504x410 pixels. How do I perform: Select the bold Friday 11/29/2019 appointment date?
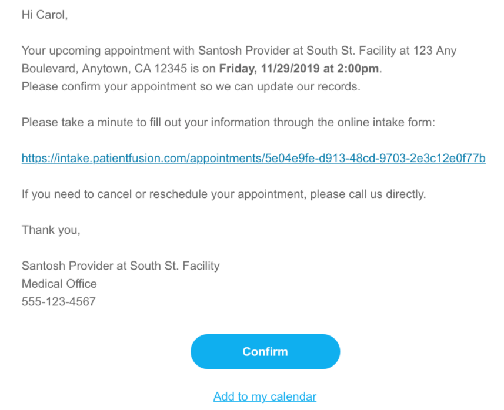tap(299, 69)
